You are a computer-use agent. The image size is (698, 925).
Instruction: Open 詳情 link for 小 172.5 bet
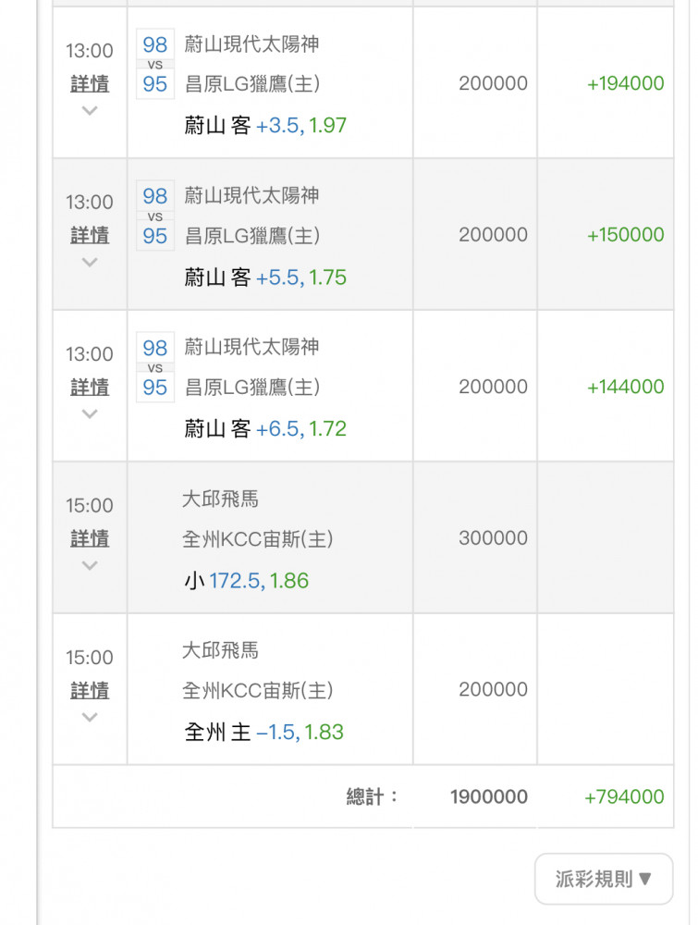(90, 539)
